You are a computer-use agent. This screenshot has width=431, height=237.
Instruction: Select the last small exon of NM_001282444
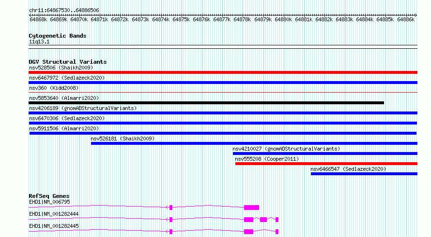(277, 220)
